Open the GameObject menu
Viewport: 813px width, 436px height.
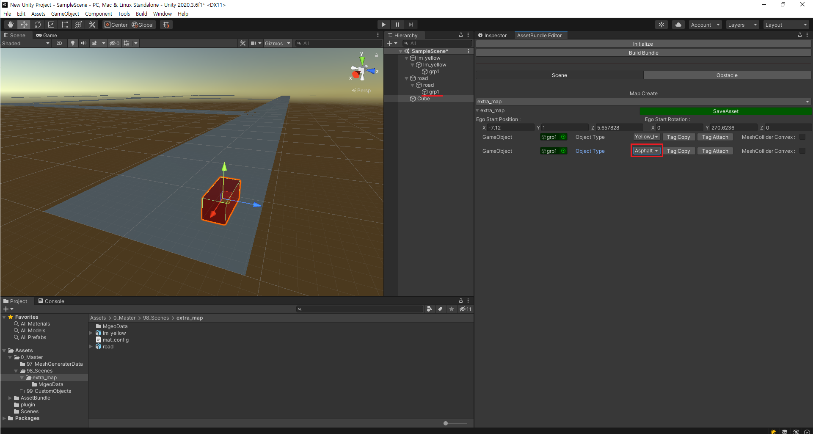point(65,14)
